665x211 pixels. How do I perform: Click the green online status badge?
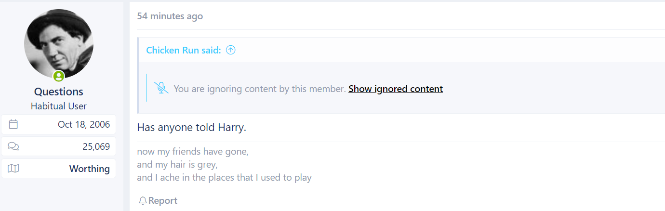[59, 76]
